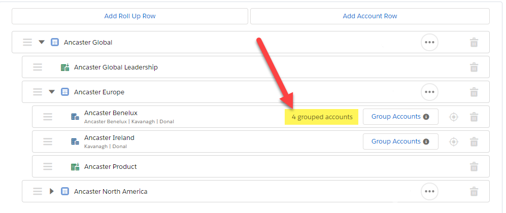The image size is (506, 213).
Task: Collapse the Ancaster Global roll up
Action: (x=42, y=43)
